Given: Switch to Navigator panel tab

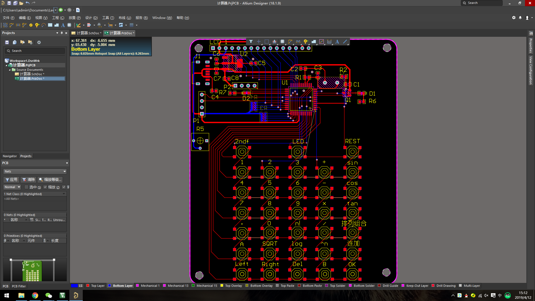Looking at the screenshot, I should coord(10,156).
